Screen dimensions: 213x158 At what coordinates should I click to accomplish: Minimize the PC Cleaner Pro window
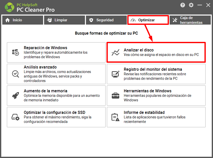pos(199,5)
